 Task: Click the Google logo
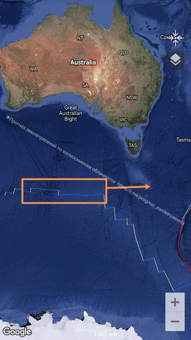click(x=17, y=331)
